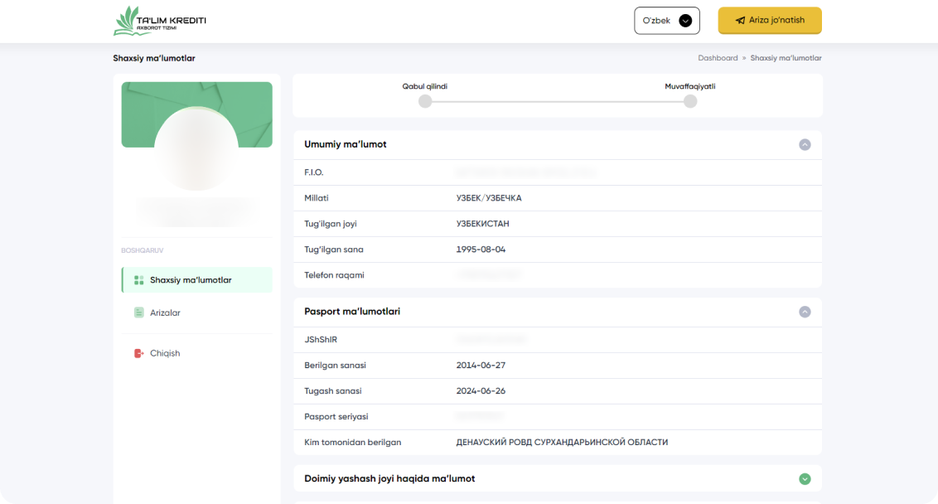938x504 pixels.
Task: Select the expiry date 2024-06-26
Action: coord(481,391)
